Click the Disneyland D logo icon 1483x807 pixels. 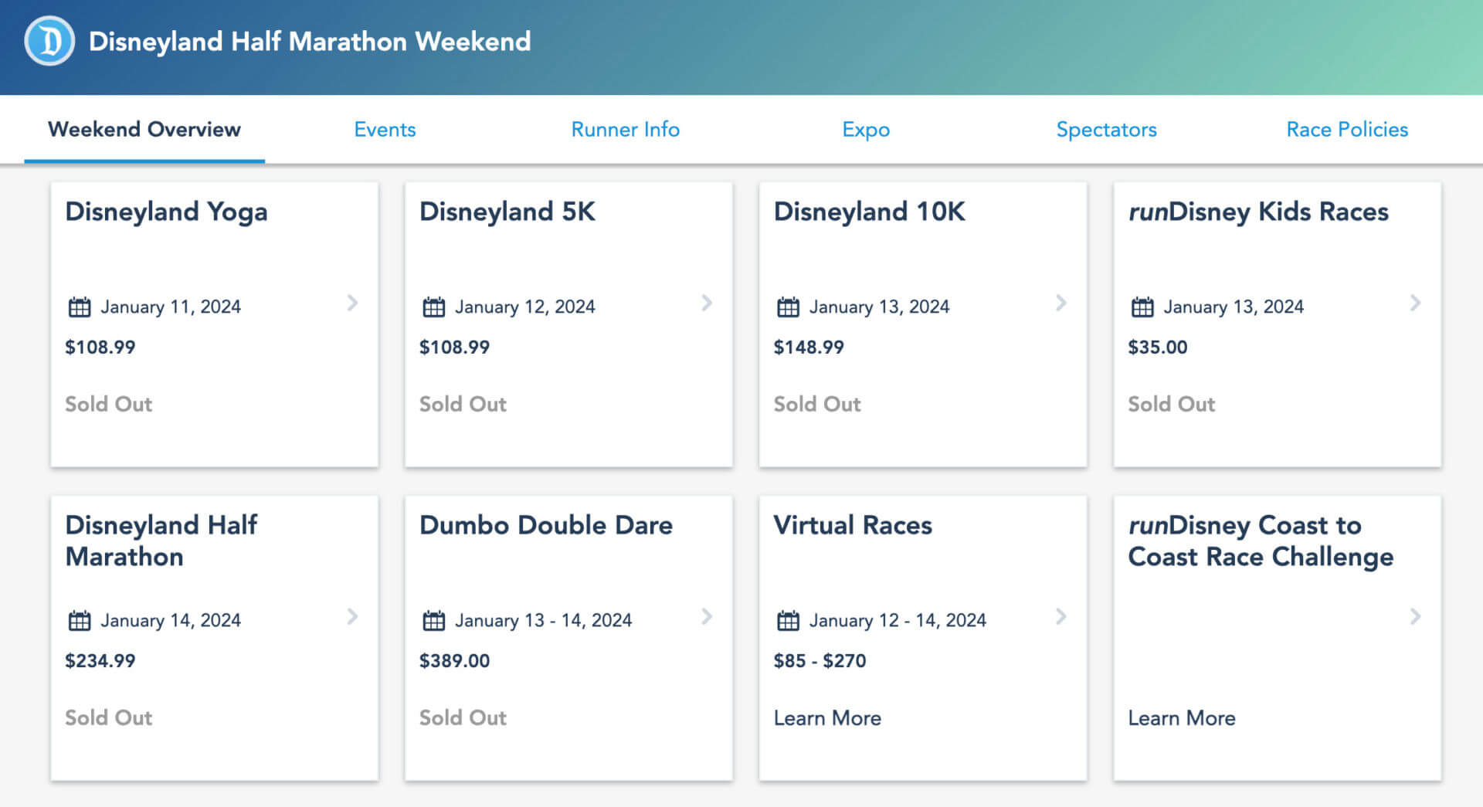click(x=49, y=41)
